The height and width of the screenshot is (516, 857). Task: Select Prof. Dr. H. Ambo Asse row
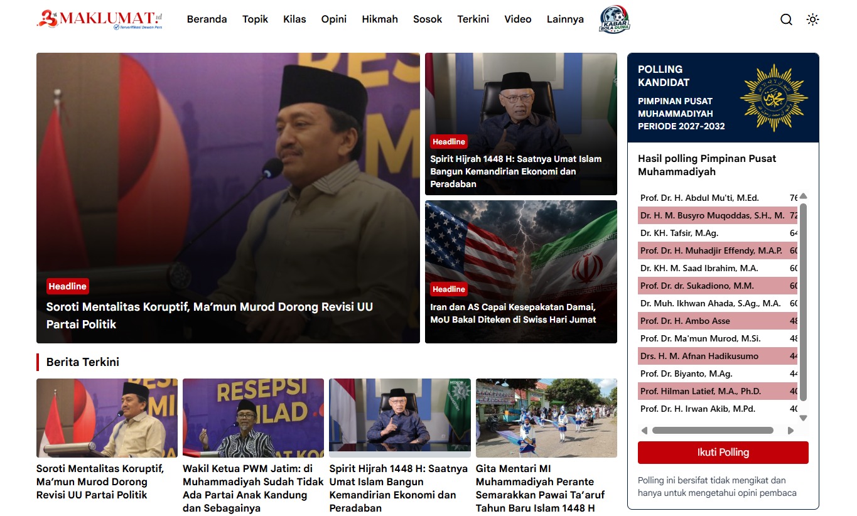pyautogui.click(x=718, y=321)
